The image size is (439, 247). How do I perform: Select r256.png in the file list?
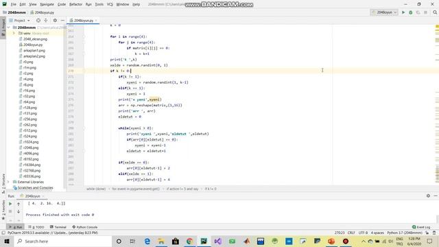coord(30,119)
